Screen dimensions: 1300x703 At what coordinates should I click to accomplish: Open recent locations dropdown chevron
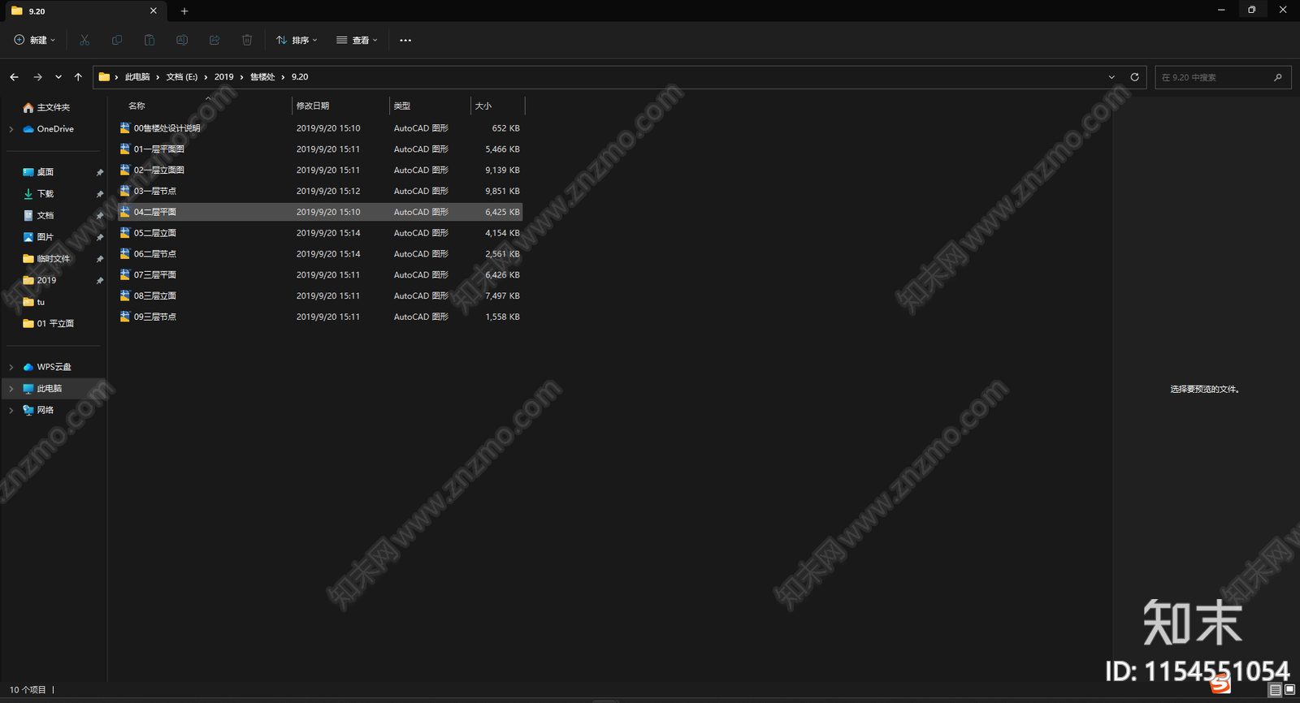click(x=58, y=77)
